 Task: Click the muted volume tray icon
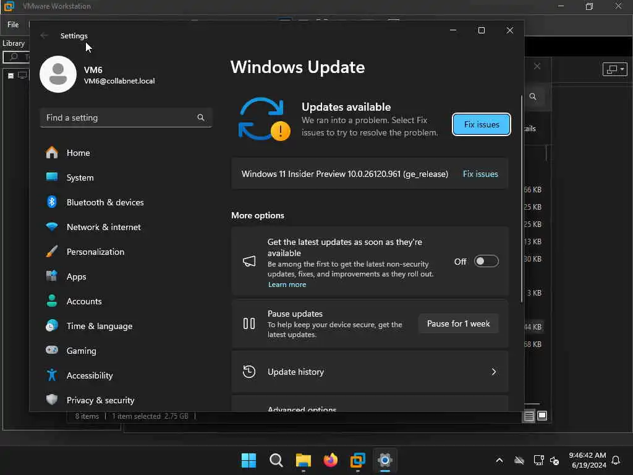(554, 460)
